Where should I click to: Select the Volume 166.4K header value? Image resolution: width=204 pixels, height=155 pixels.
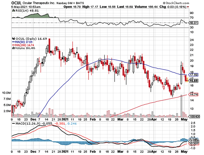pos(146,7)
